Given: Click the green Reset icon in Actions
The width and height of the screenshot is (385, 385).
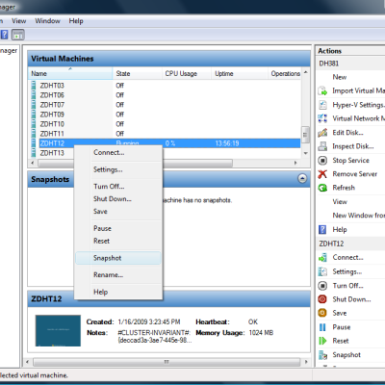Looking at the screenshot, I should click(322, 341).
